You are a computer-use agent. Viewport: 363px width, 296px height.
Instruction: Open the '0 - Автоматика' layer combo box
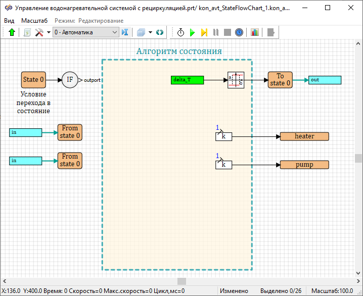[x=85, y=32]
